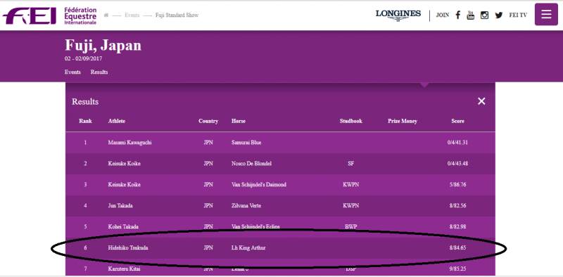The width and height of the screenshot is (563, 277).
Task: Open the hamburger menu button
Action: click(x=546, y=14)
